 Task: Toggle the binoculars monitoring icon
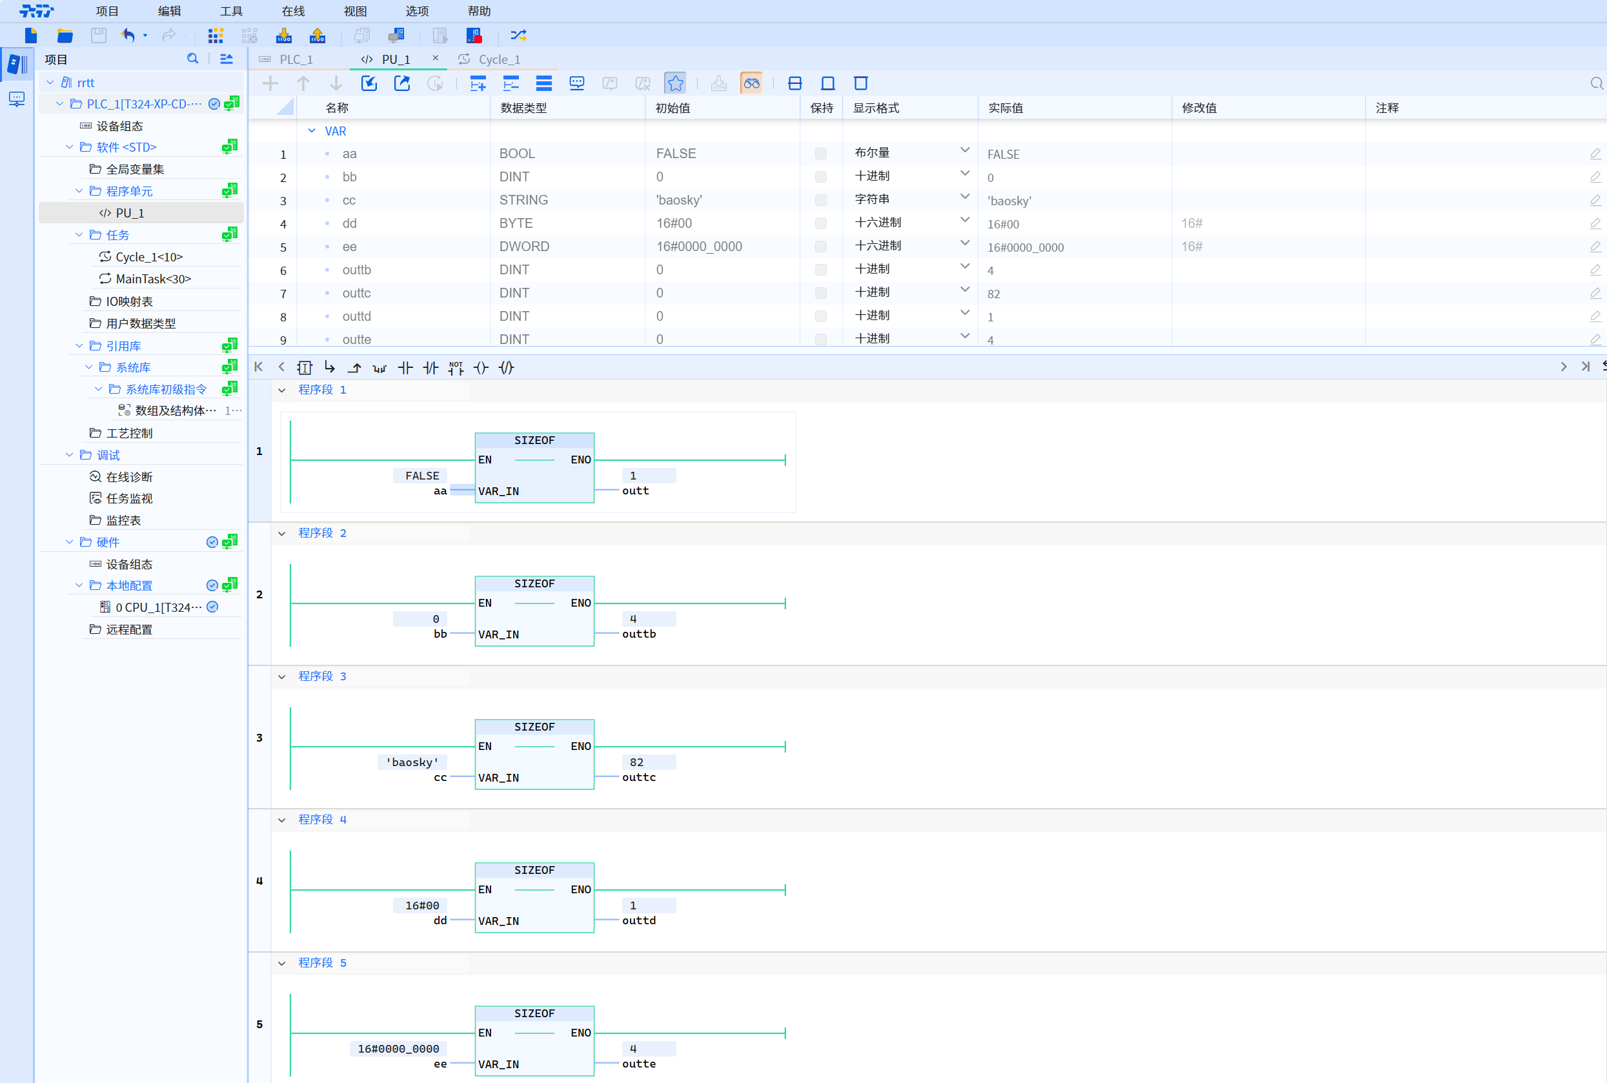751,83
